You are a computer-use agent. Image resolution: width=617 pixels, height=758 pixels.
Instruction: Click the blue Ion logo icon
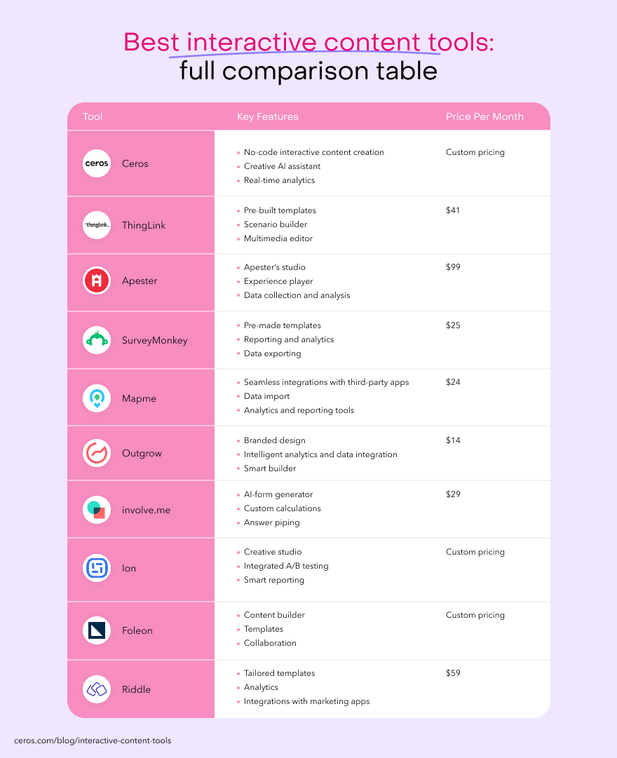[x=97, y=568]
